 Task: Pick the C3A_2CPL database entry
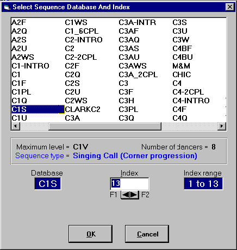click(x=138, y=74)
